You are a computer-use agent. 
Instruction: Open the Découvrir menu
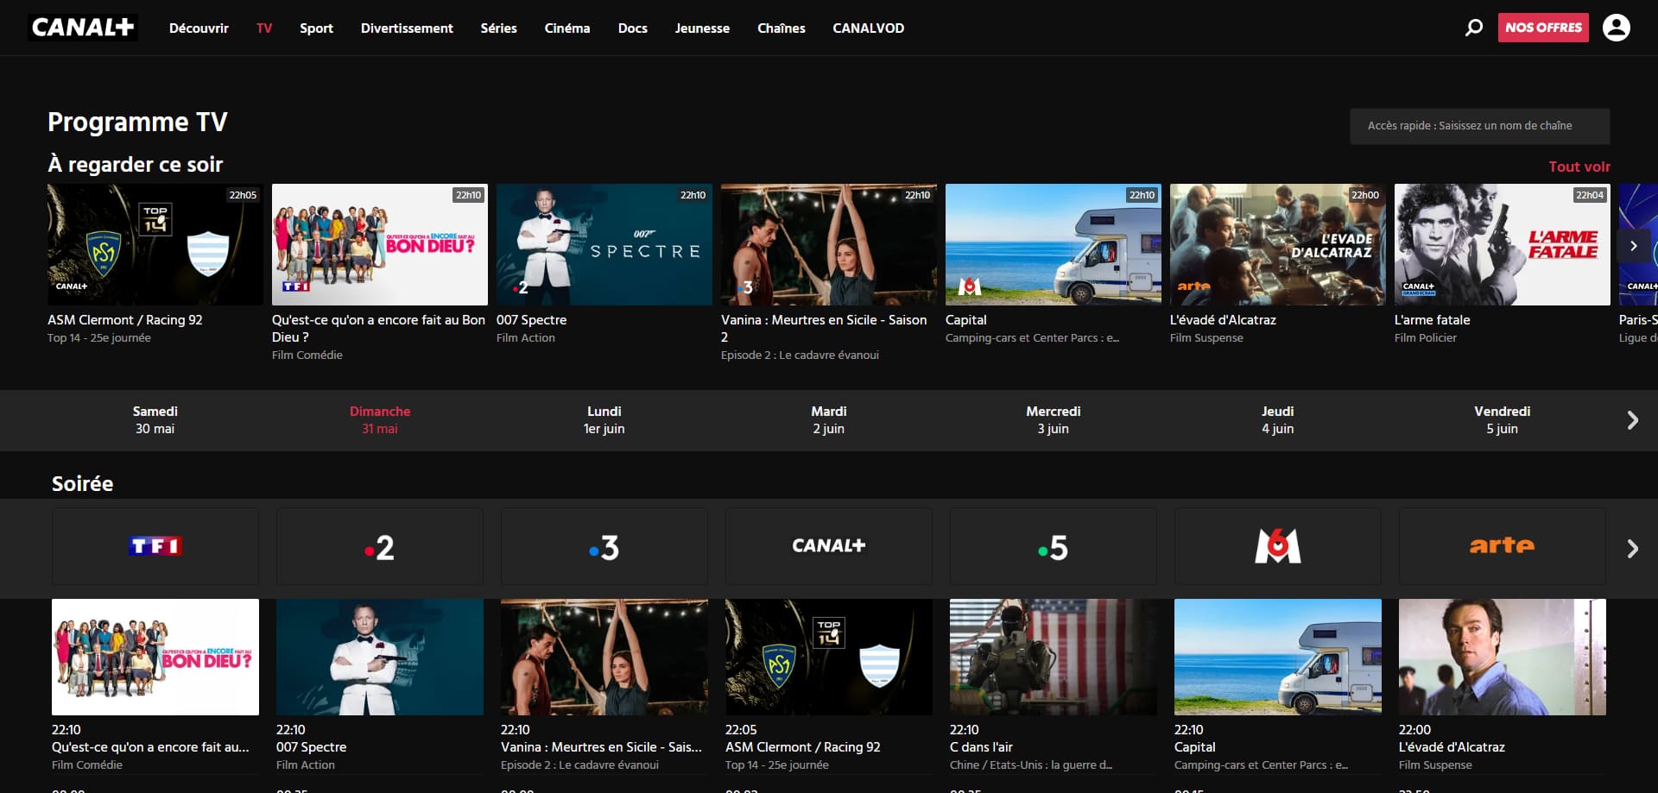199,28
